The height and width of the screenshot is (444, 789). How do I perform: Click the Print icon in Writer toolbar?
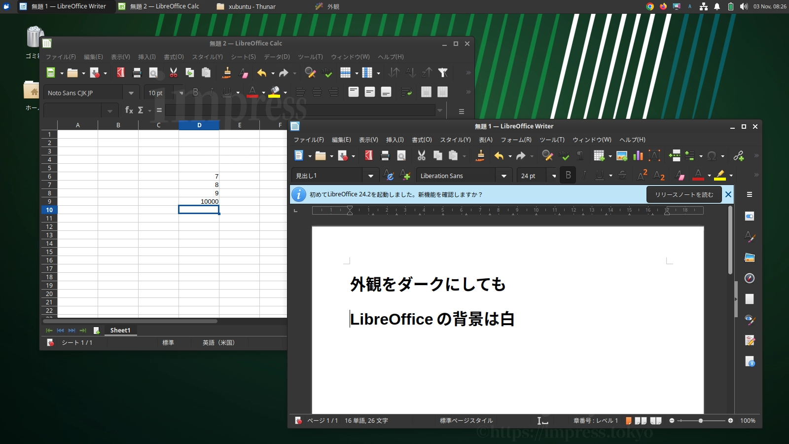coord(385,156)
